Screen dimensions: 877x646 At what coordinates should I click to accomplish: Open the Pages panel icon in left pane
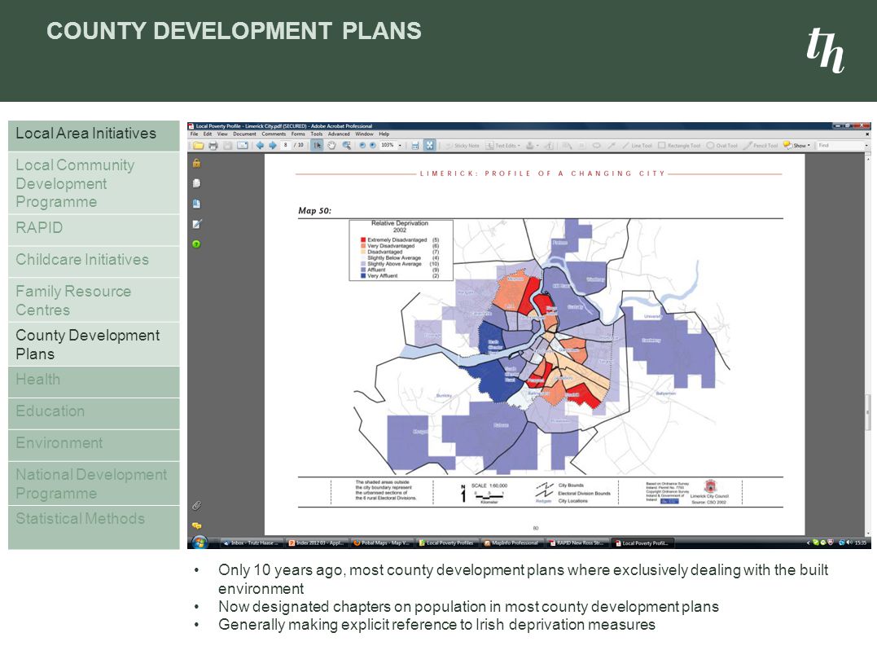coord(196,183)
